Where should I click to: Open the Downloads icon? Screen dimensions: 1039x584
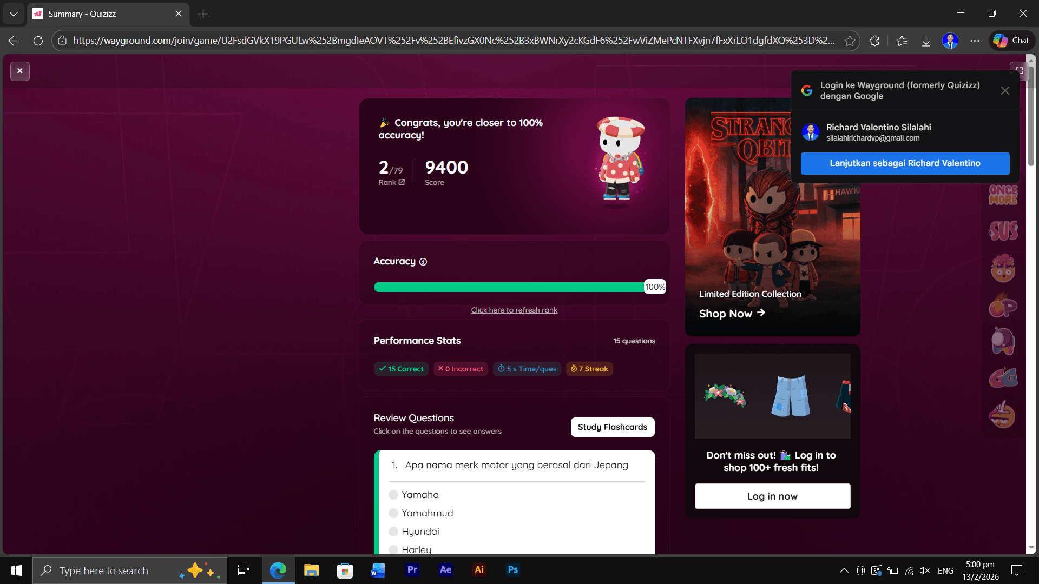[926, 41]
